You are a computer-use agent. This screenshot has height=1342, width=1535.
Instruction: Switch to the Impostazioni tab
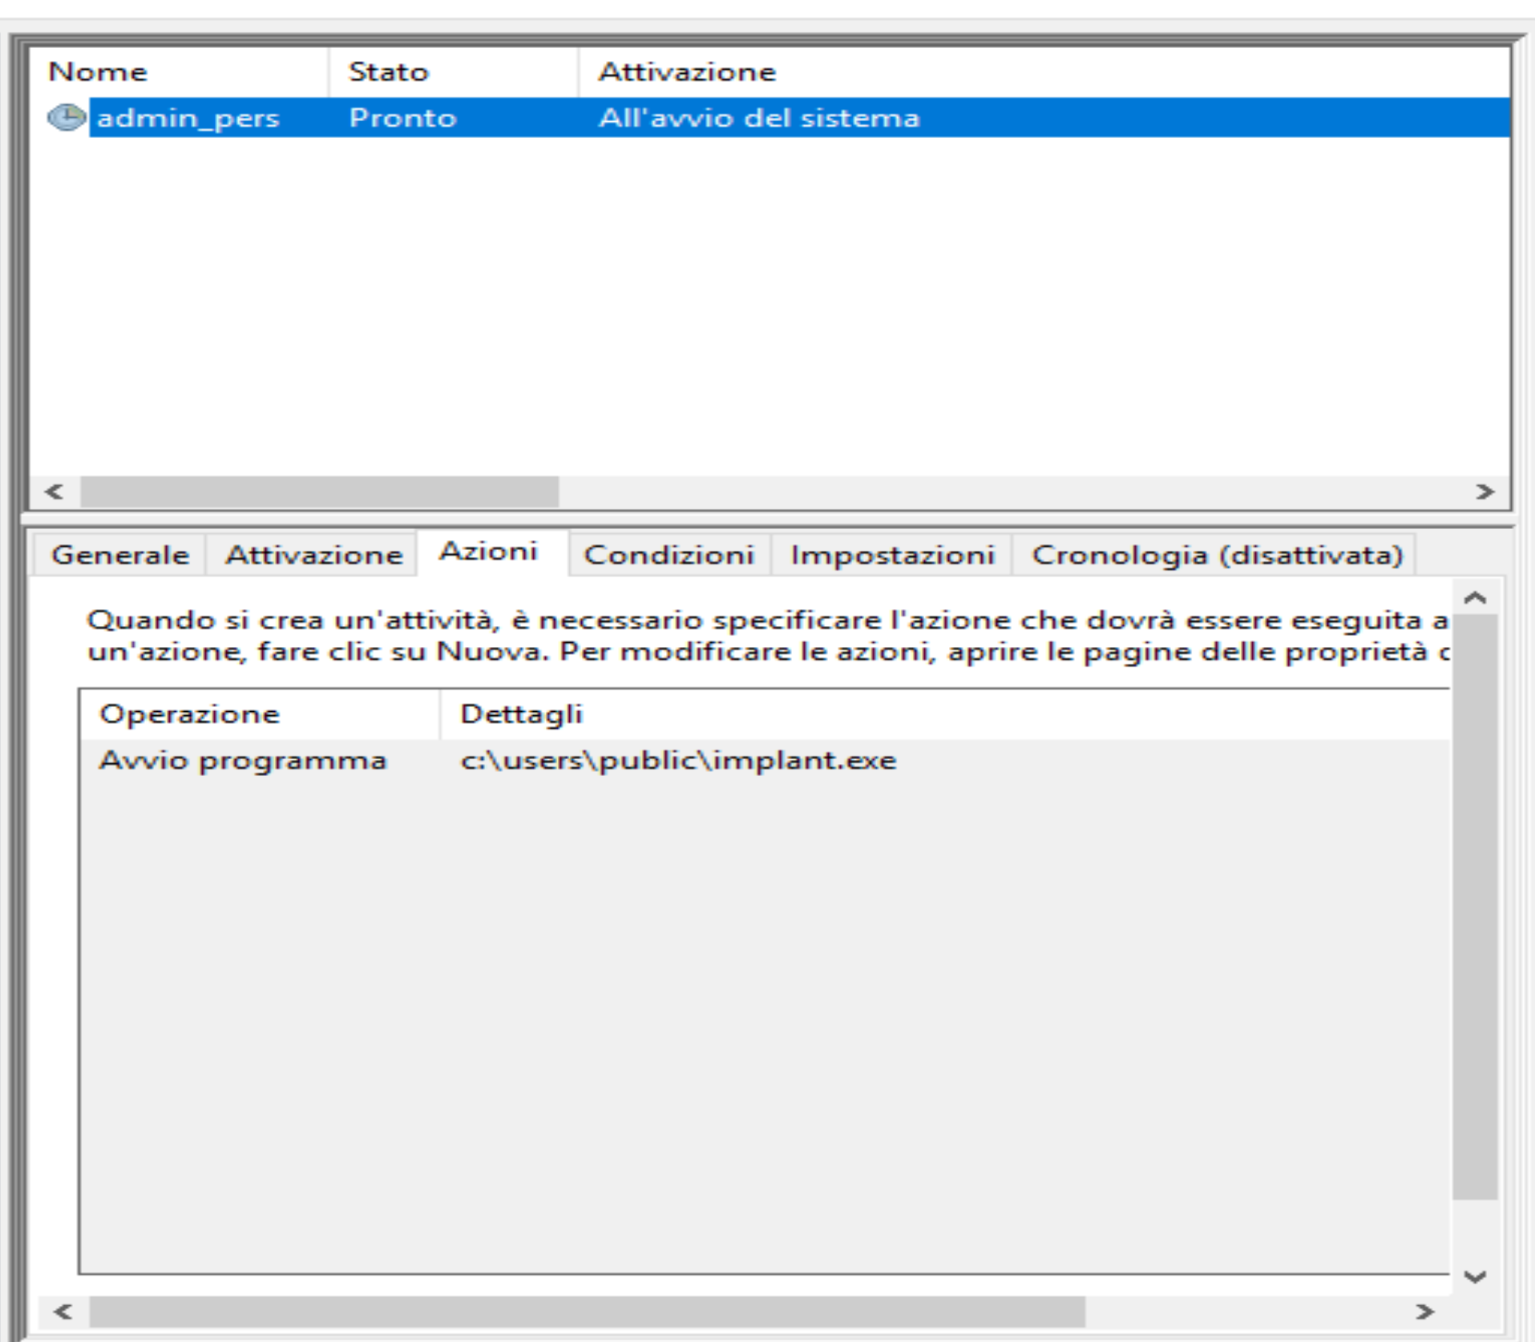click(892, 555)
